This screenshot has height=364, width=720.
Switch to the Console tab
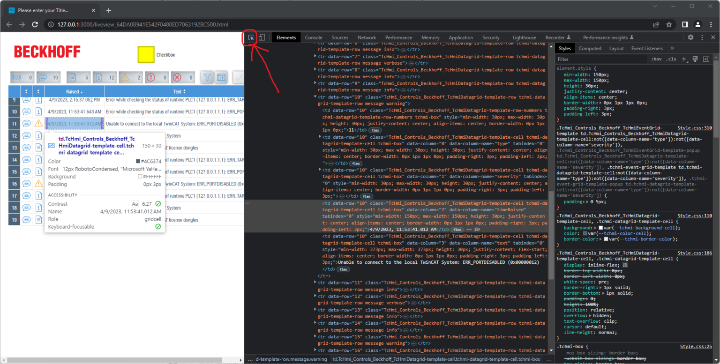314,37
